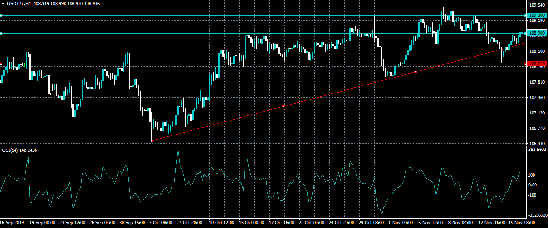Click the 106.430 value on the price axis
The width and height of the screenshot is (548, 228).
(x=538, y=144)
